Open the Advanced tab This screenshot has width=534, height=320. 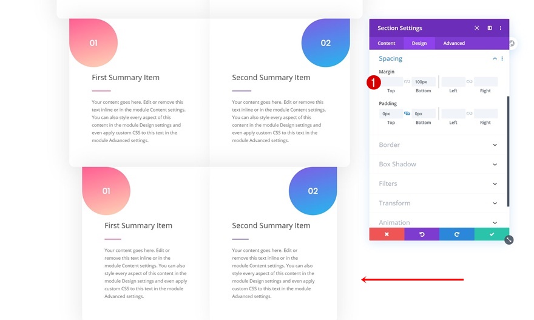(454, 43)
